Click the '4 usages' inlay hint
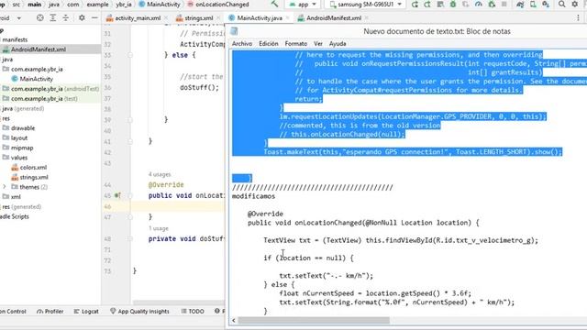 160,174
